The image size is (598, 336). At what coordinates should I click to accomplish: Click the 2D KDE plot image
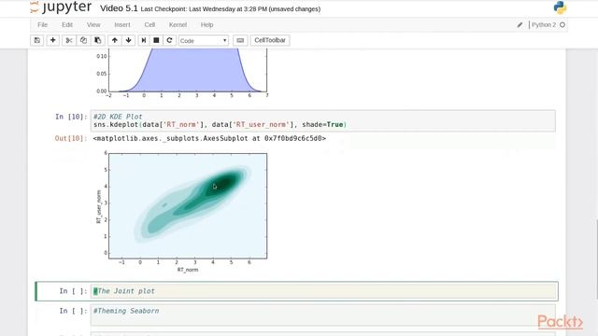tap(181, 212)
